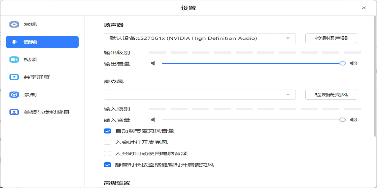Click the camera icon beside 视频

point(14,60)
